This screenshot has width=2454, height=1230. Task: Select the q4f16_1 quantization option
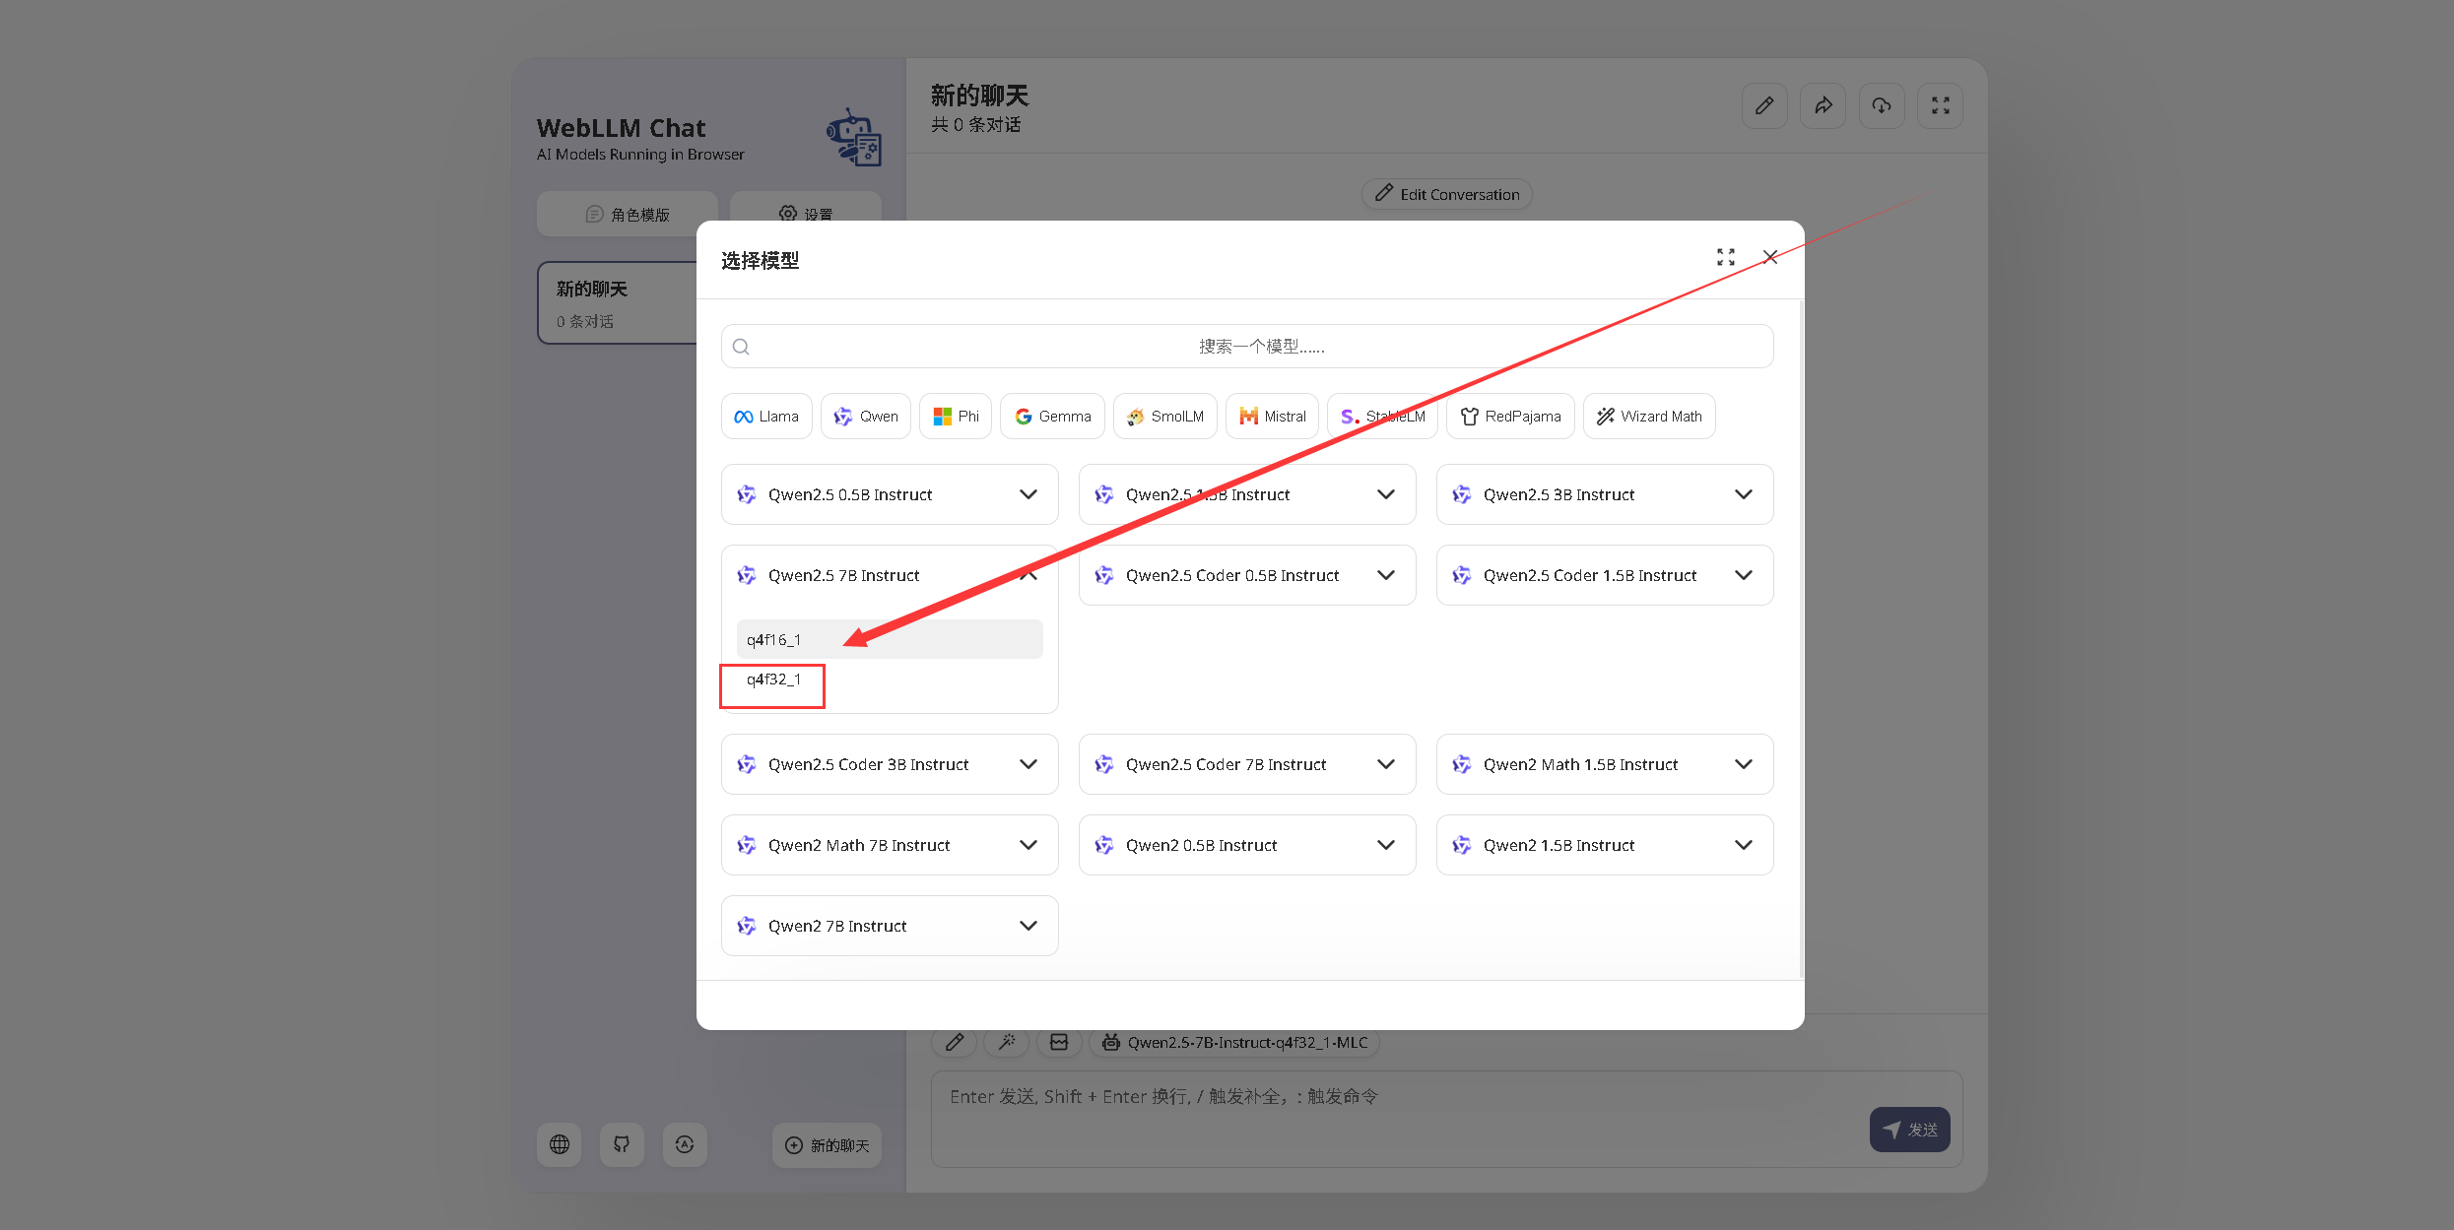pos(890,639)
